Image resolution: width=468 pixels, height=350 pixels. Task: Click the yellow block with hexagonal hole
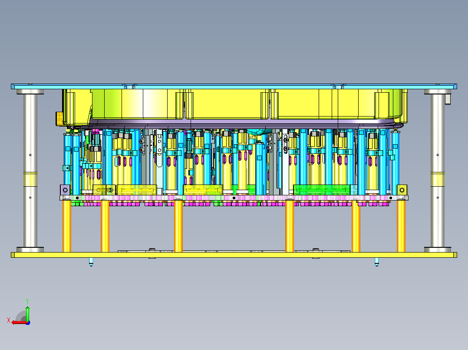tap(402, 190)
